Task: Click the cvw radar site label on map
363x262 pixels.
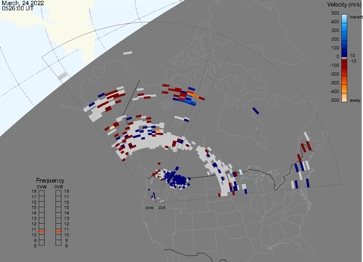Action: tap(149, 208)
